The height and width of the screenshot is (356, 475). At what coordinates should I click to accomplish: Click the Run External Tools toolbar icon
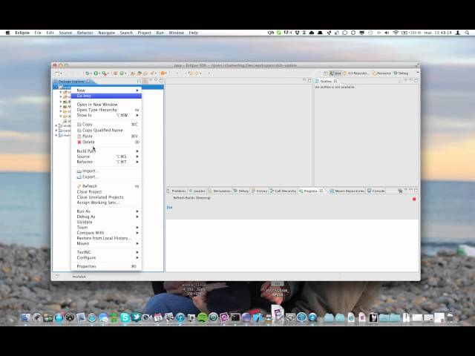pyautogui.click(x=104, y=73)
